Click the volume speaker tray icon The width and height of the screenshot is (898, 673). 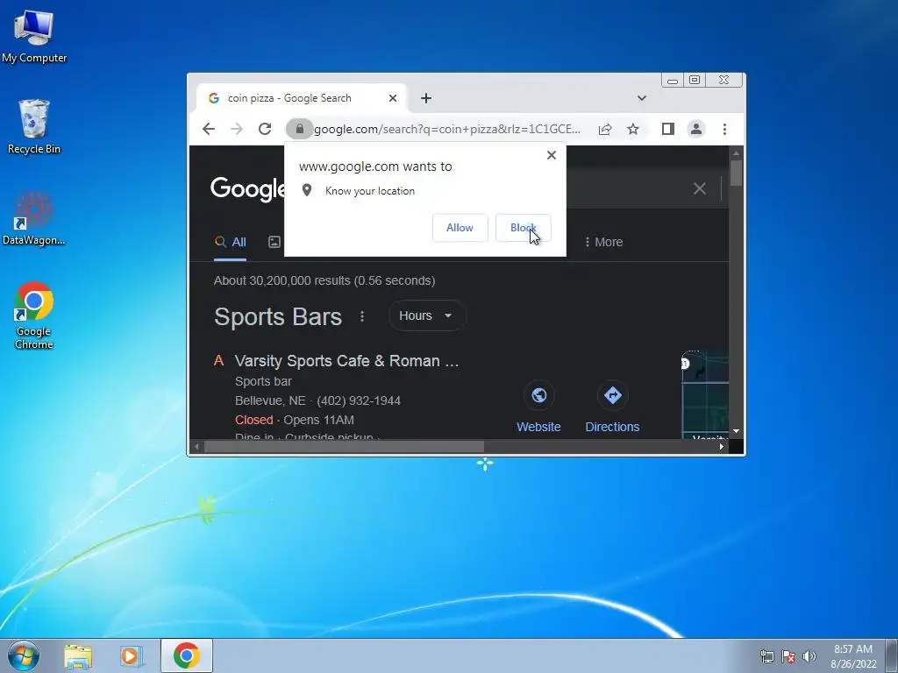[809, 656]
